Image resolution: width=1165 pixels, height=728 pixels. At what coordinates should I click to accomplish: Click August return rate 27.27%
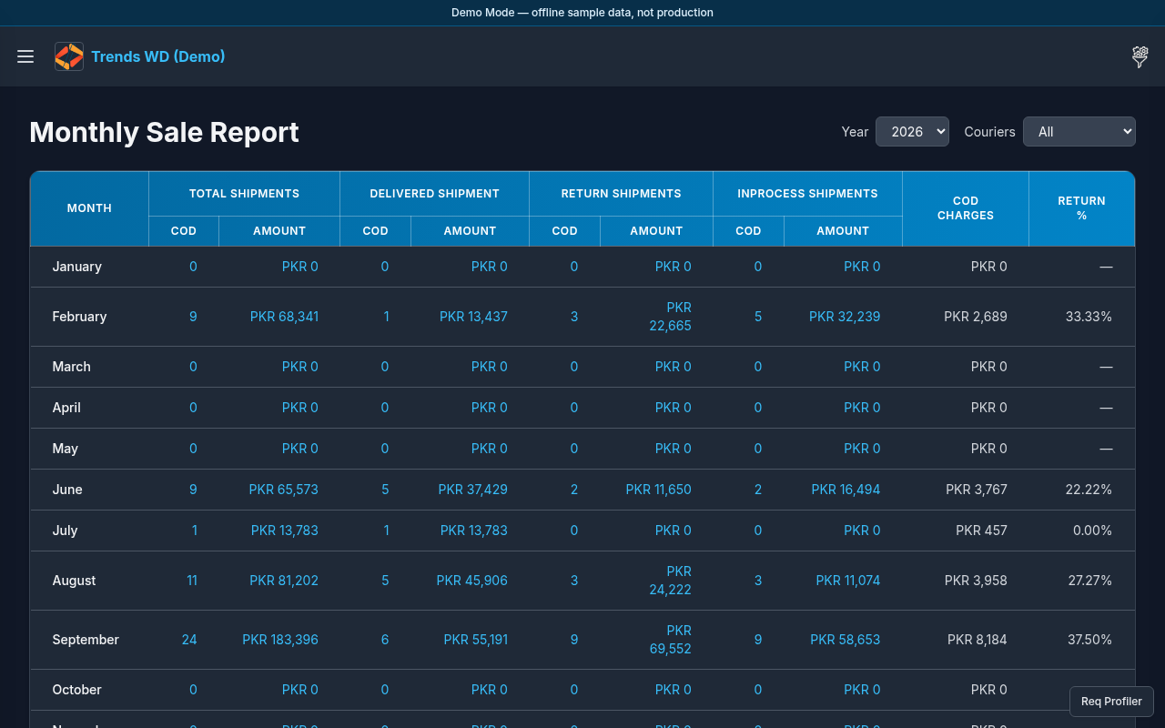pos(1090,581)
